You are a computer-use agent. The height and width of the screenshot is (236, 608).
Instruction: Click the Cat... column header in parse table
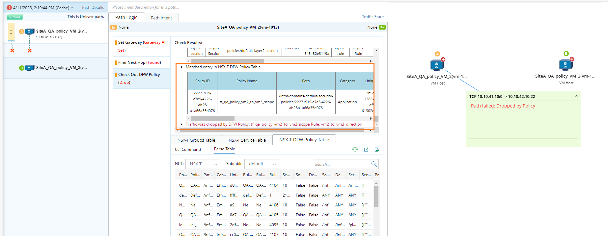[x=221, y=175]
